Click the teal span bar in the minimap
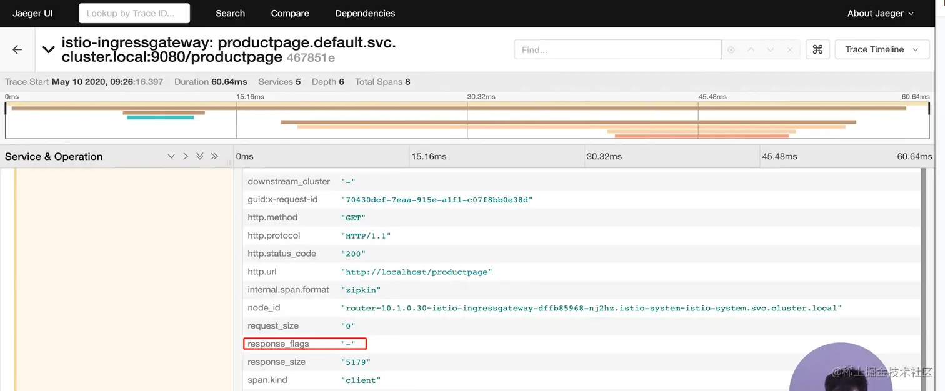 tap(161, 117)
